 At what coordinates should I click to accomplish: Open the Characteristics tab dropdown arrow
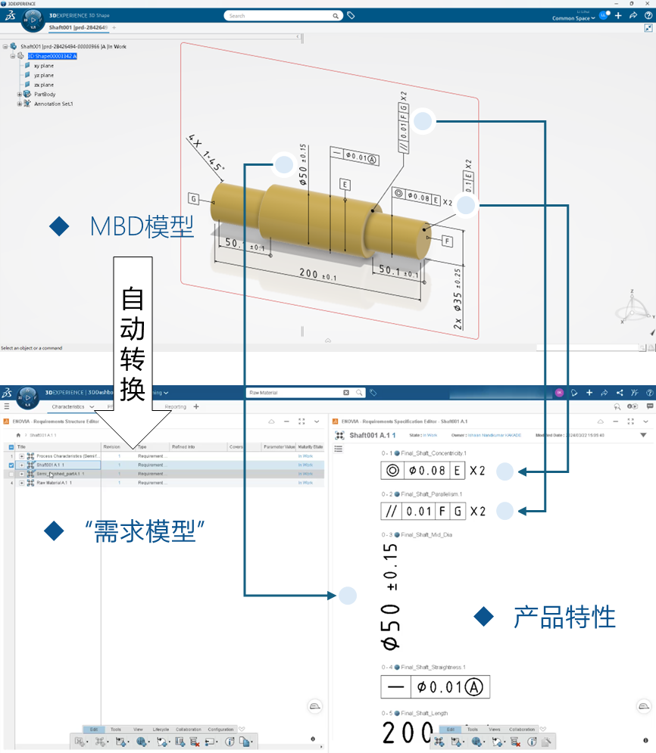tap(92, 406)
